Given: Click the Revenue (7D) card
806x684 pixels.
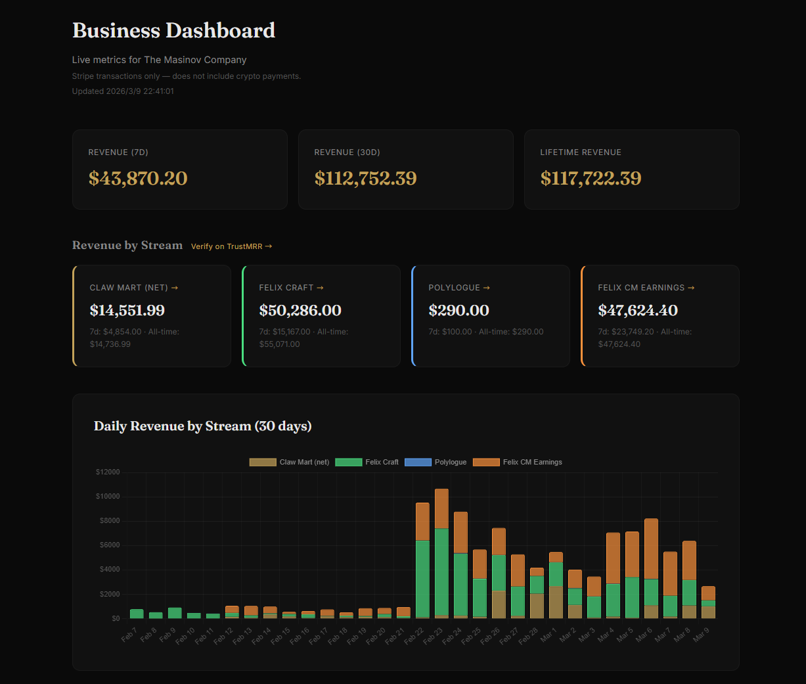Looking at the screenshot, I should [x=179, y=170].
